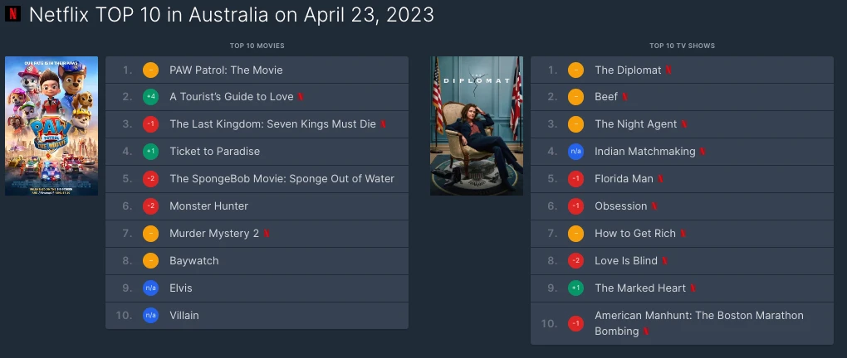Click the -1 badge beside The Last Kingdom
847x358 pixels.
point(150,124)
